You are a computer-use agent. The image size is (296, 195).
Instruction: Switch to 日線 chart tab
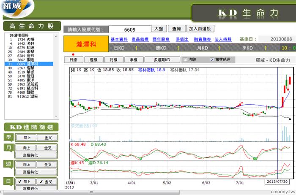click(x=74, y=60)
